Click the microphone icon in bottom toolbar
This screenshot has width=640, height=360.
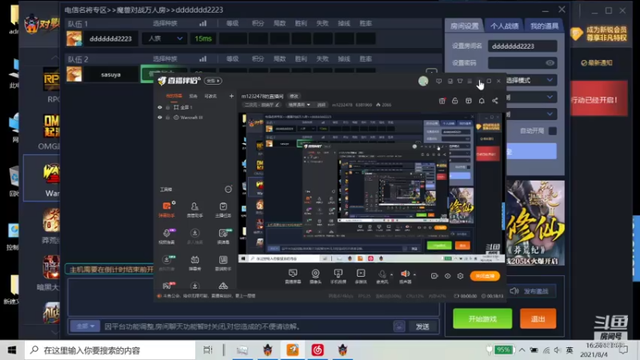(382, 275)
